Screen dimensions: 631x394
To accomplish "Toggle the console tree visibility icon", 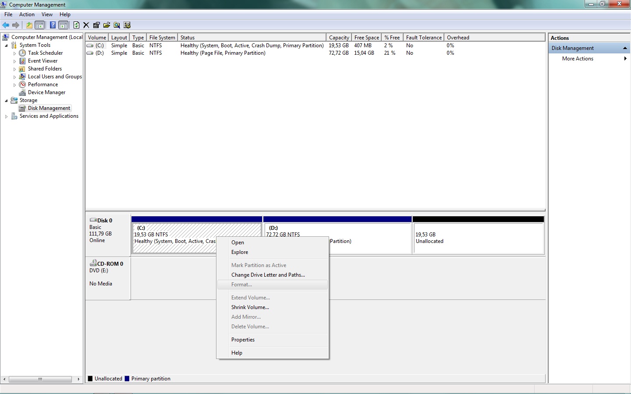I will (x=40, y=25).
